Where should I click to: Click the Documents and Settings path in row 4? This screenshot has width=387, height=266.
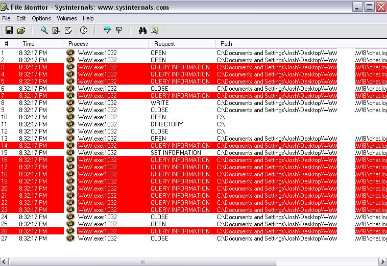302,74
